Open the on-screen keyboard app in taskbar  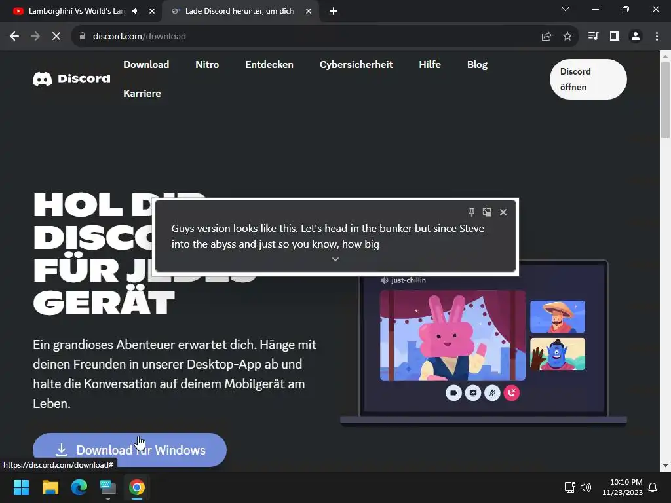point(108,487)
